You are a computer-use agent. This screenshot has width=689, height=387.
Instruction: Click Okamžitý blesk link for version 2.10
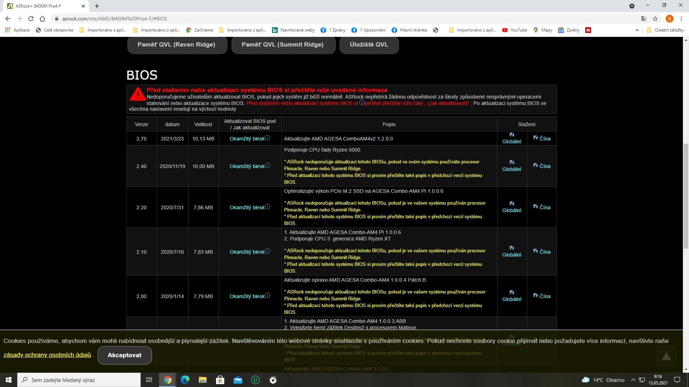click(247, 252)
